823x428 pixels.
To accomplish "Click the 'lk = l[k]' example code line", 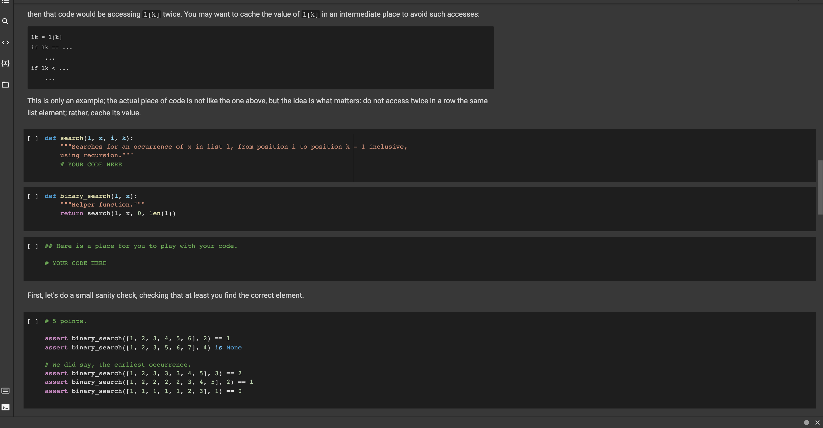I will pyautogui.click(x=47, y=37).
